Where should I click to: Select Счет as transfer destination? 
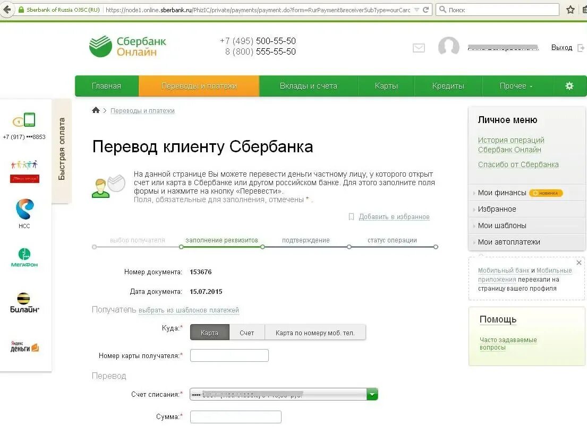pos(246,332)
